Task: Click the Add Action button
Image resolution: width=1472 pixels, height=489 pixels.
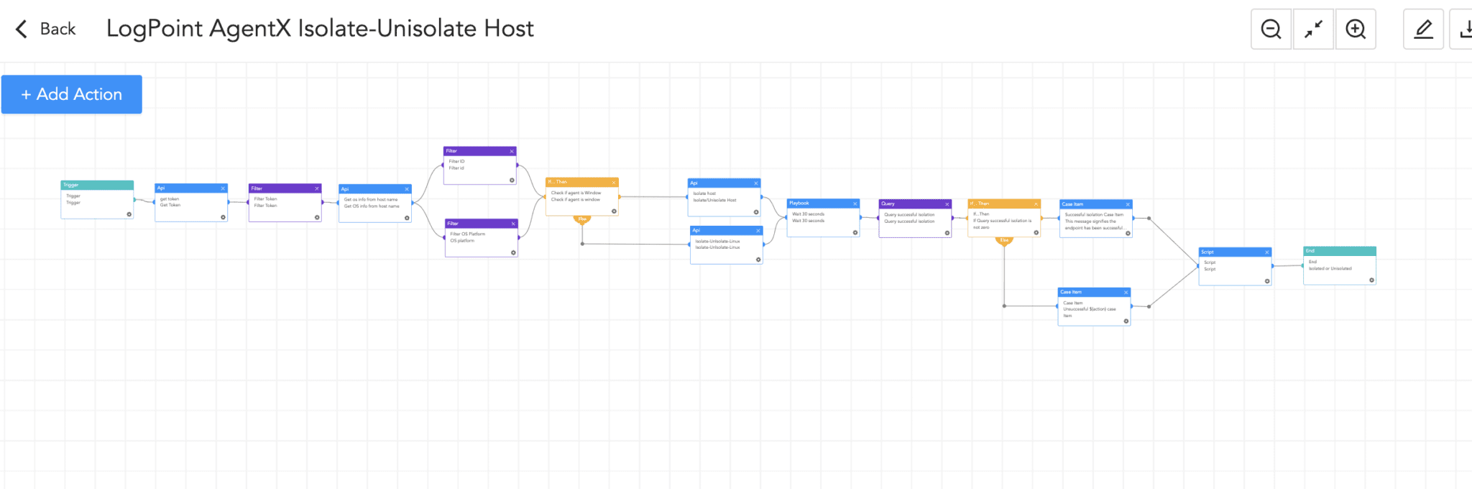Action: tap(72, 94)
